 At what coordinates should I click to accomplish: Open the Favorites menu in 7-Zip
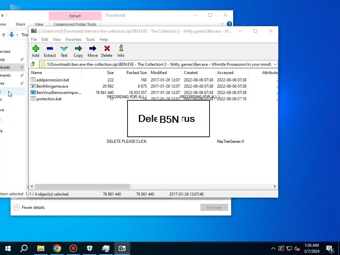(73, 40)
